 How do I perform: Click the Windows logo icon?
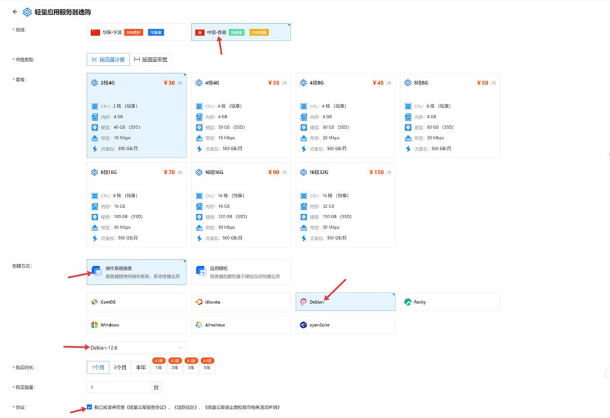(94, 325)
